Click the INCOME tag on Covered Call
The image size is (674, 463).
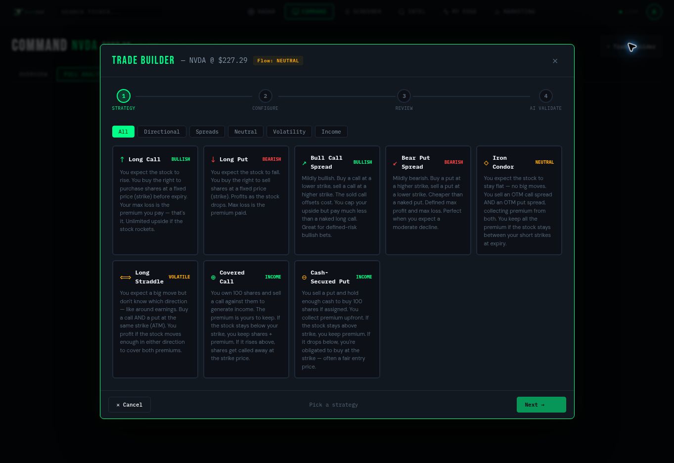(x=273, y=277)
